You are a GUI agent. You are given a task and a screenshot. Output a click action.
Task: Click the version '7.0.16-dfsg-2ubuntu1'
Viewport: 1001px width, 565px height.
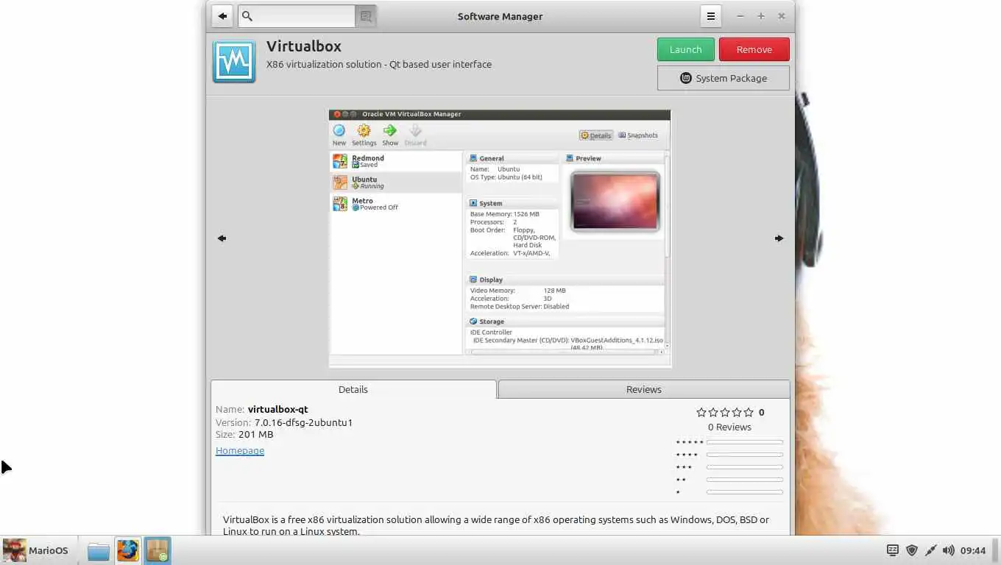303,422
